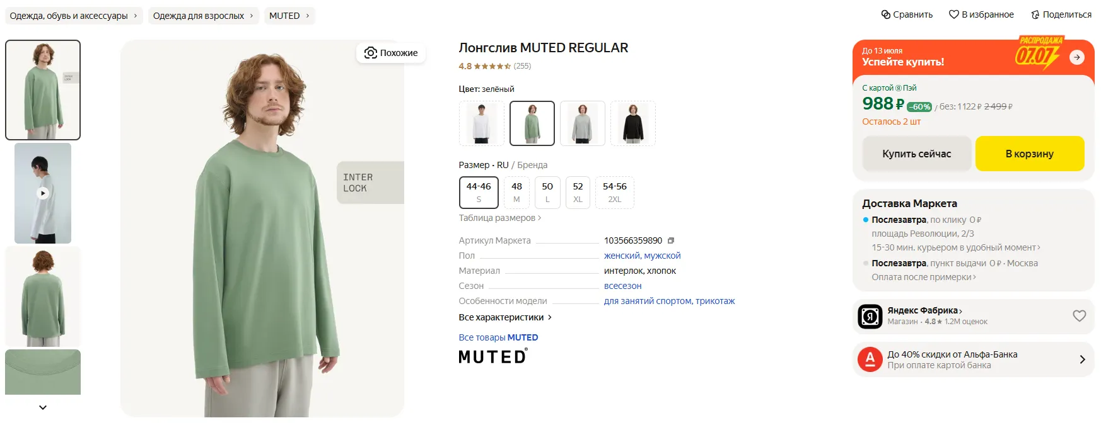1101x423 pixels.
Task: Open similar items camera search (Похожие)
Action: point(391,53)
